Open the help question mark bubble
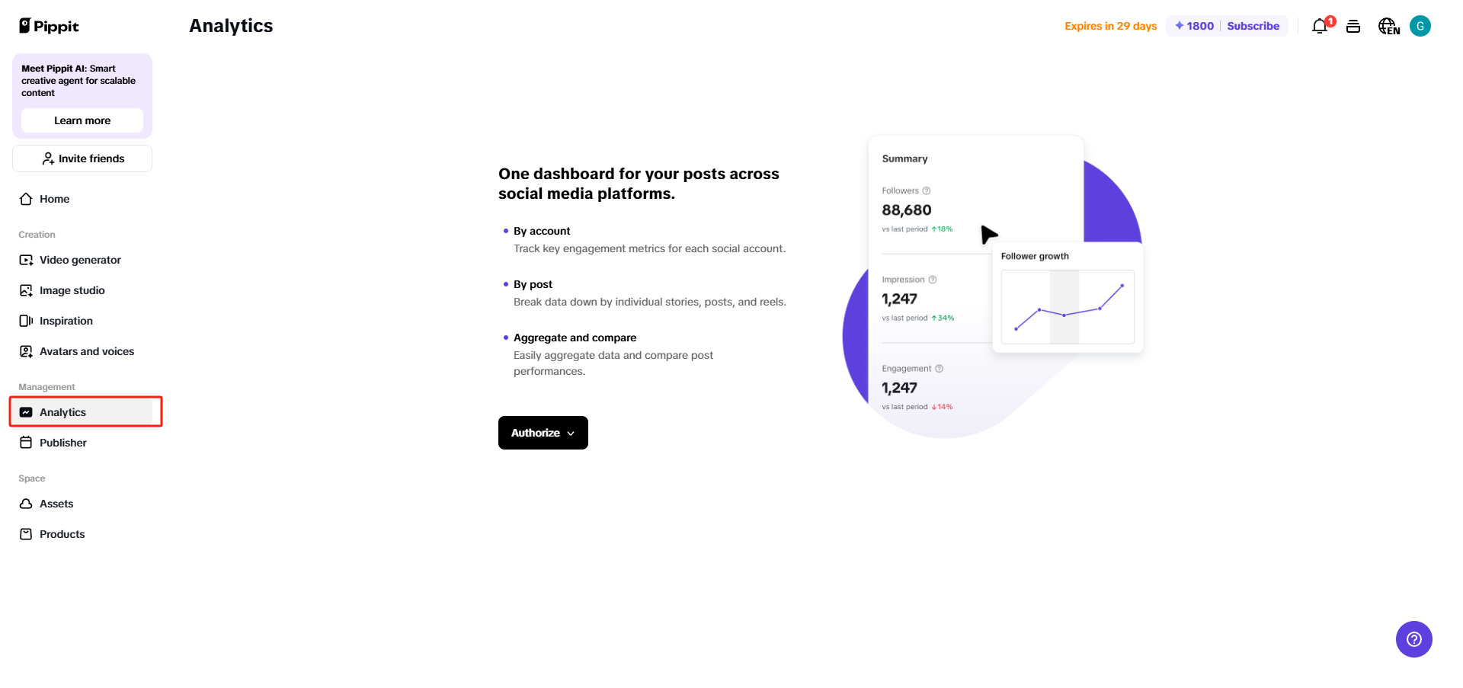 pos(1414,639)
